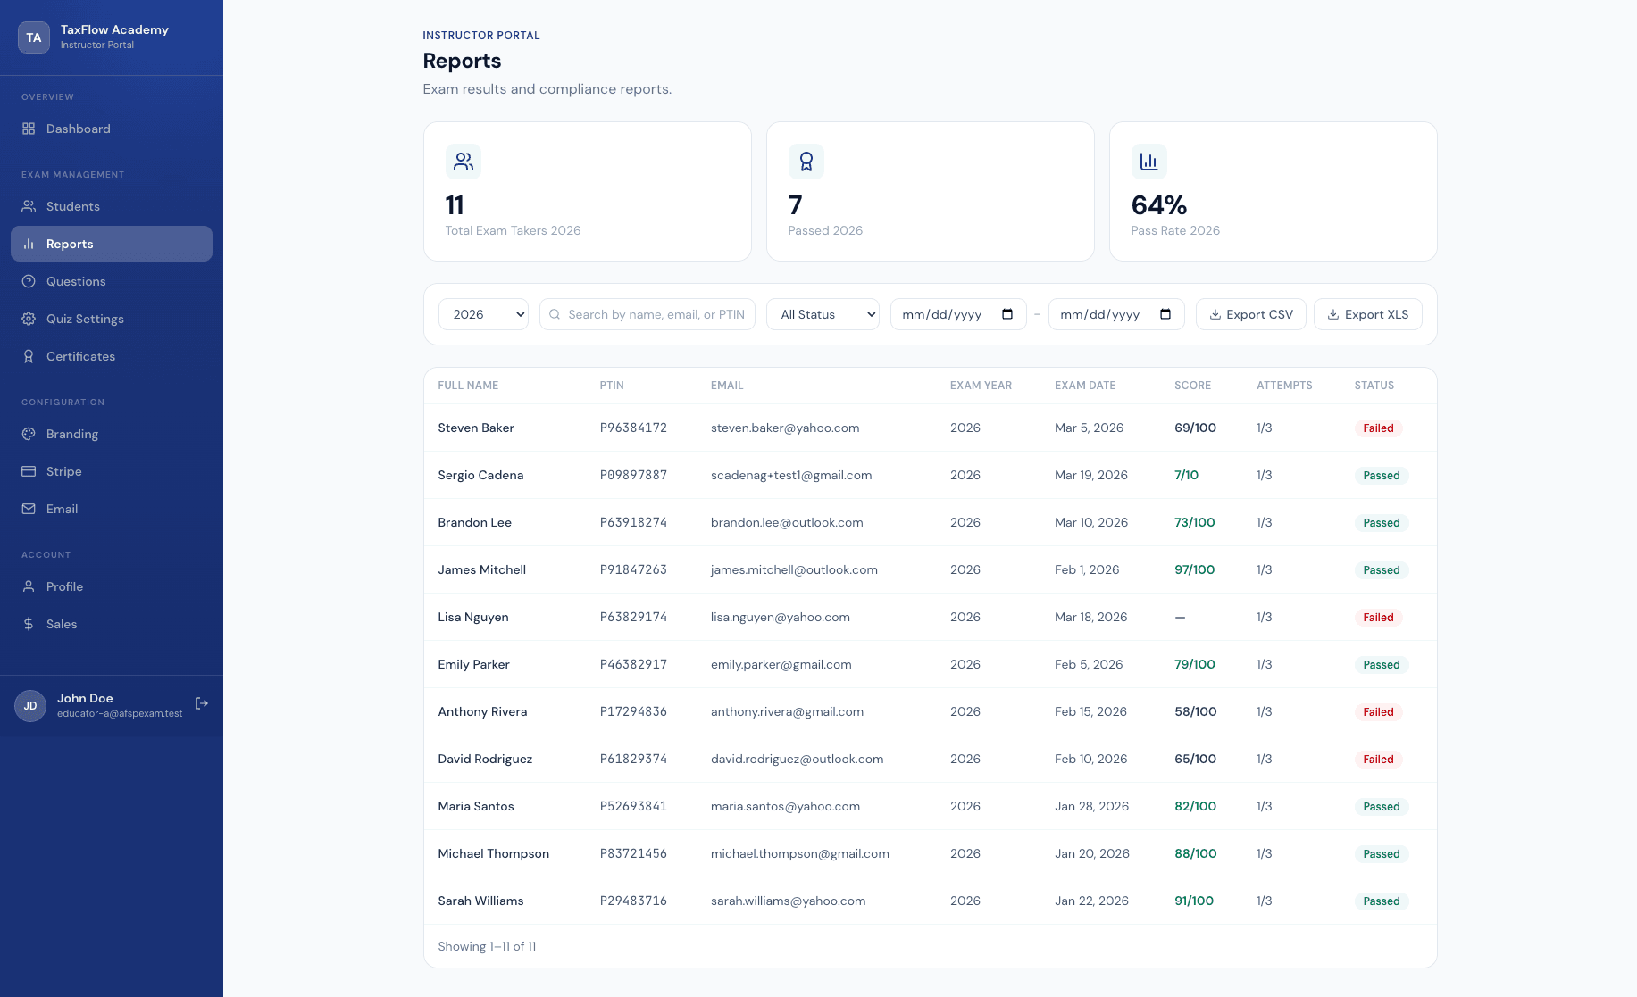Open the Stripe configuration entry

63,471
